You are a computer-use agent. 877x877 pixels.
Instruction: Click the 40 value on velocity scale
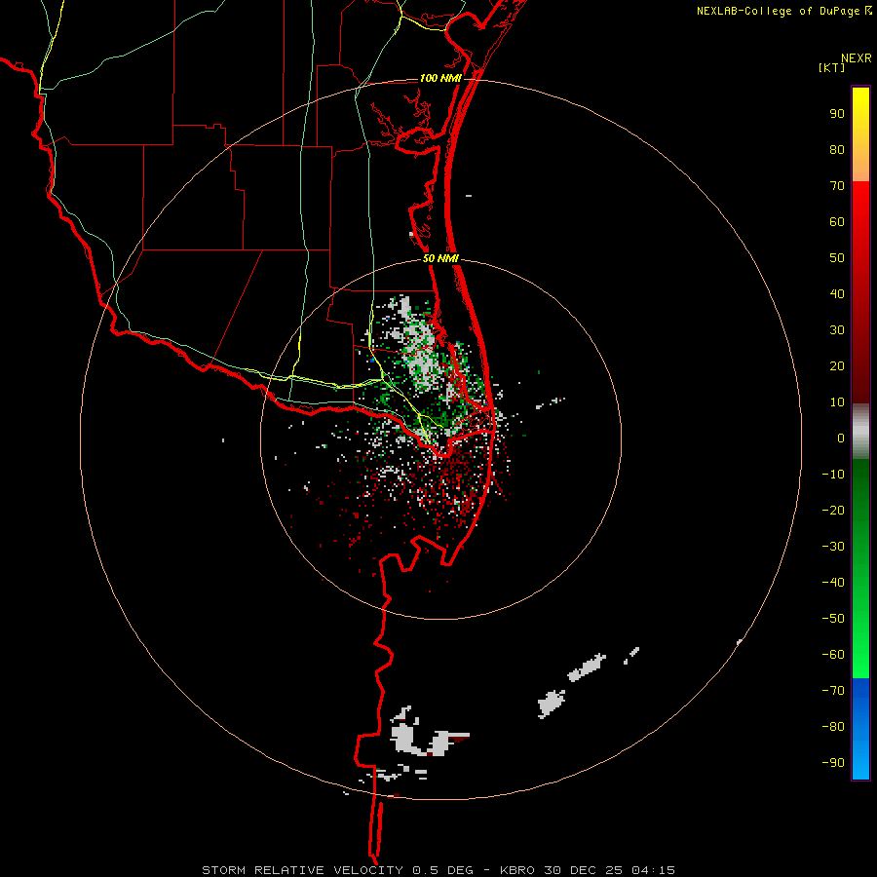(837, 293)
